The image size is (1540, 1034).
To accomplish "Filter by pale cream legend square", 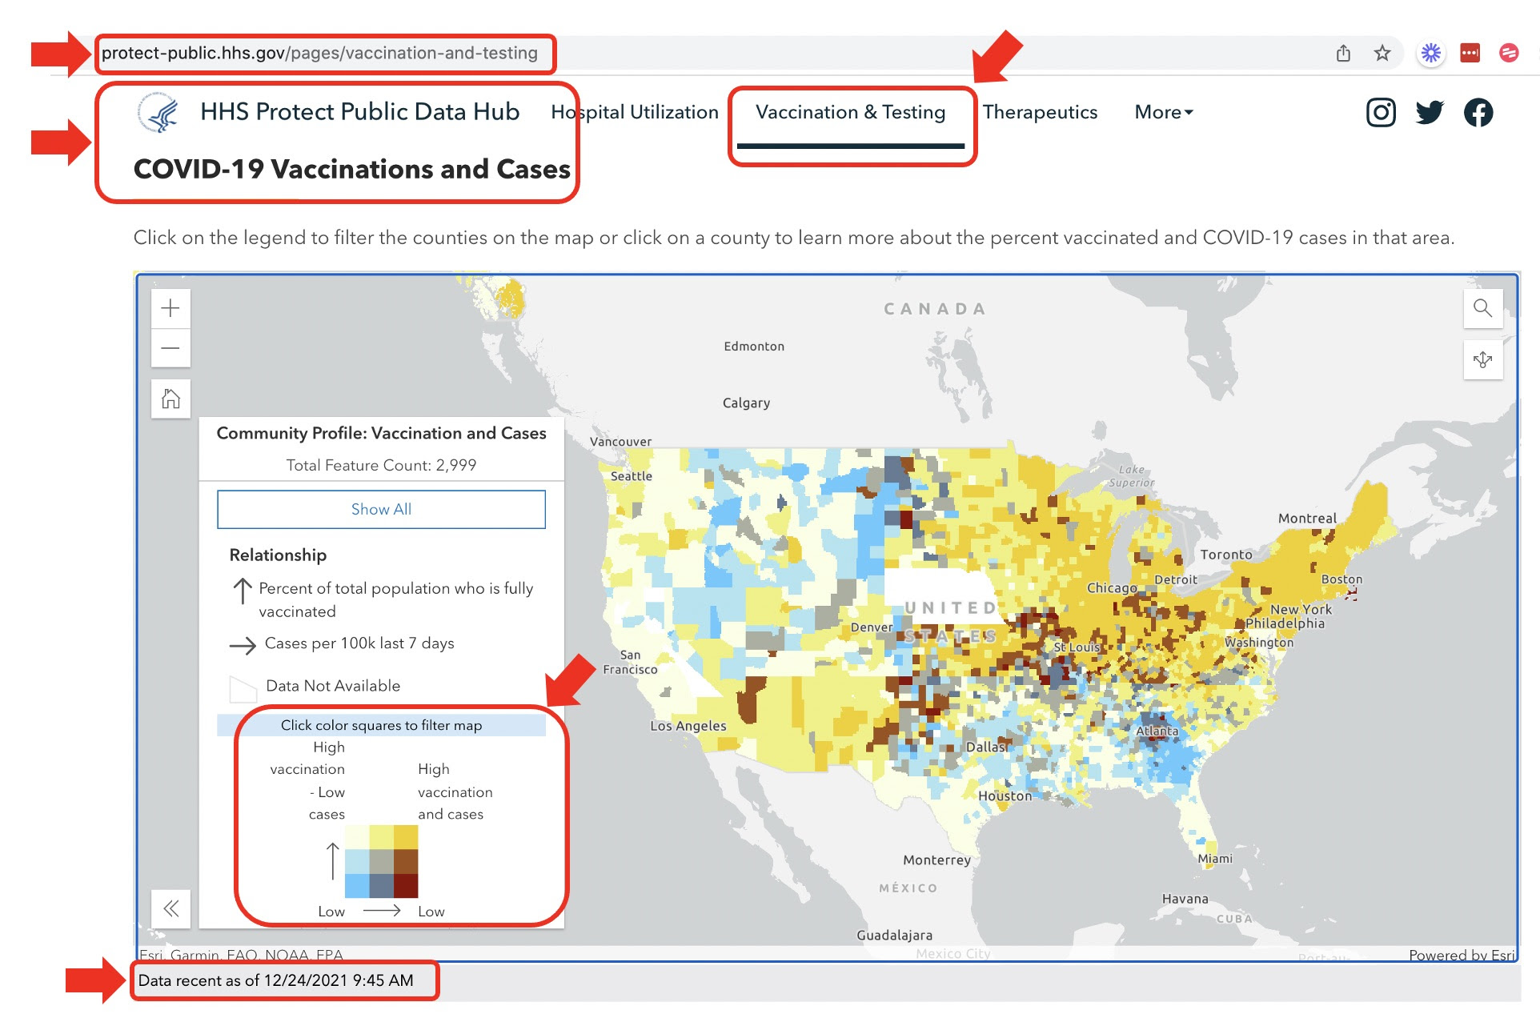I will coord(357,836).
